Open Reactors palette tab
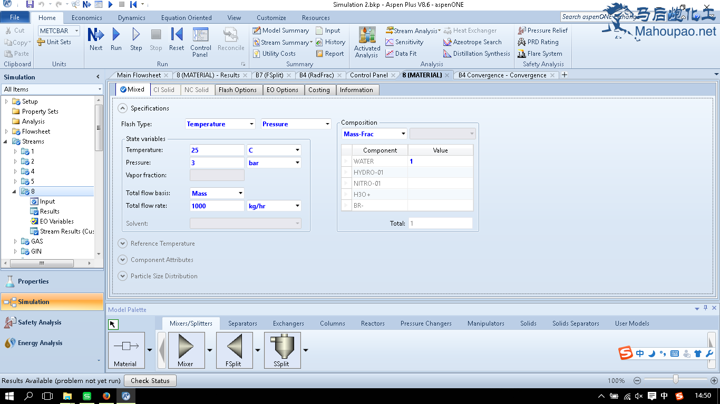Image resolution: width=720 pixels, height=404 pixels. tap(373, 324)
